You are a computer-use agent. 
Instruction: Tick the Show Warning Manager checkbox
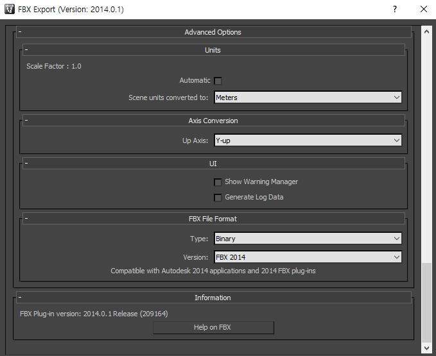[x=218, y=182]
